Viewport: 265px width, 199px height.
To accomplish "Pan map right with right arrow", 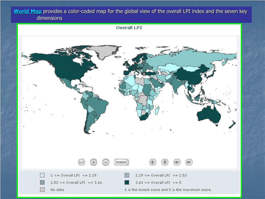I will 177,162.
